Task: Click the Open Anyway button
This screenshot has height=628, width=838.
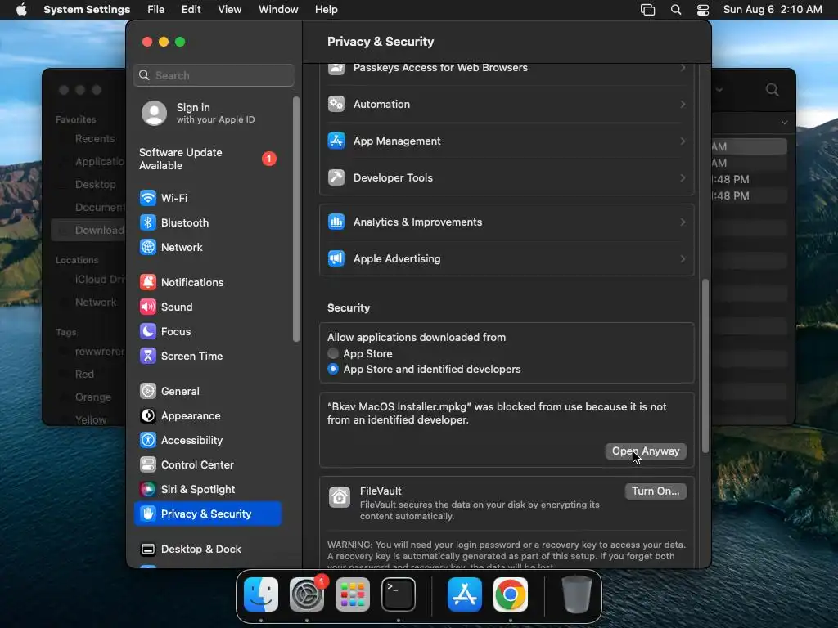Action: tap(646, 451)
